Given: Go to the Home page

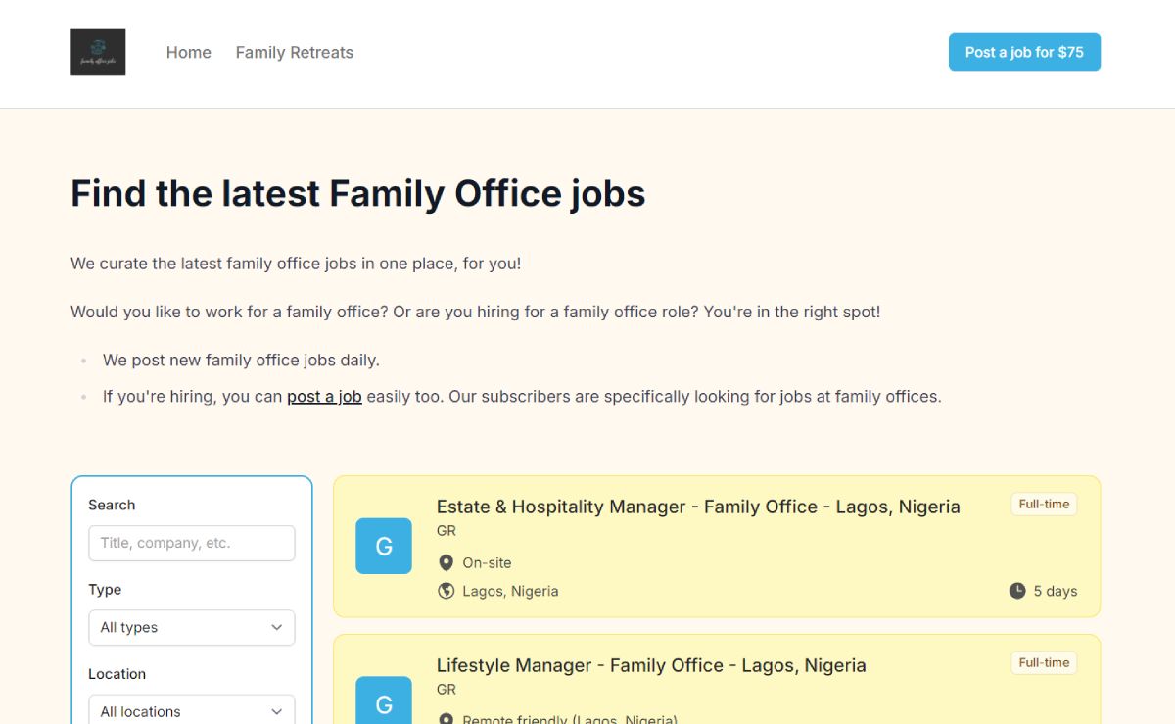Looking at the screenshot, I should pos(189,53).
